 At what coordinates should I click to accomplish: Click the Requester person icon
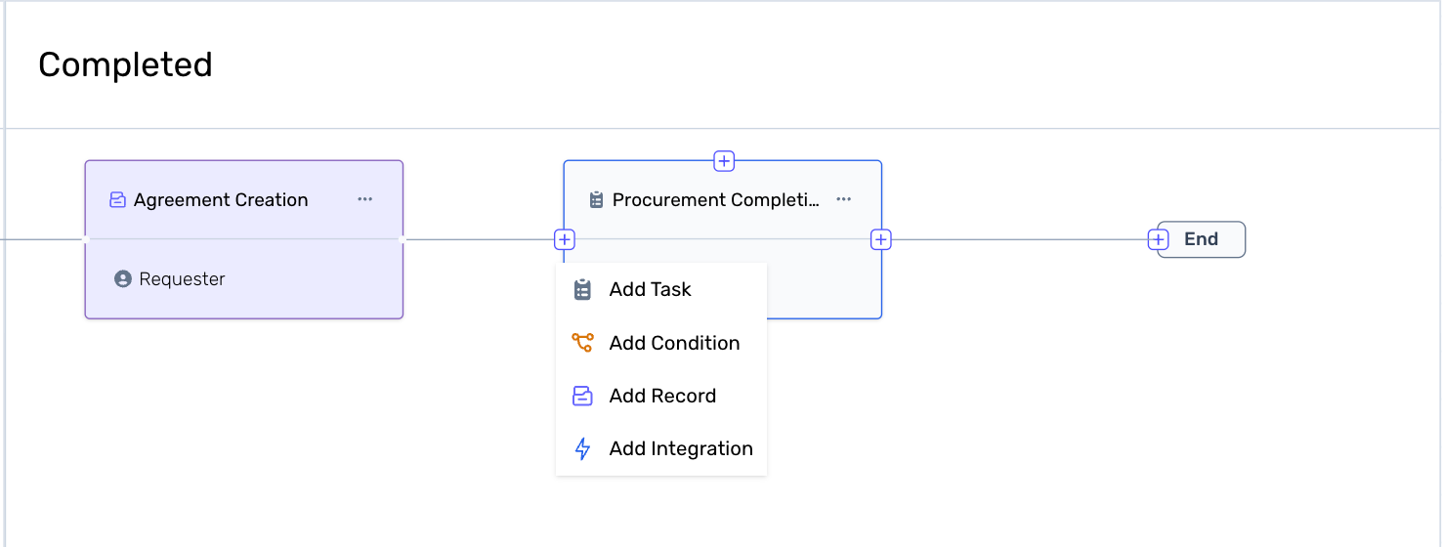123,279
